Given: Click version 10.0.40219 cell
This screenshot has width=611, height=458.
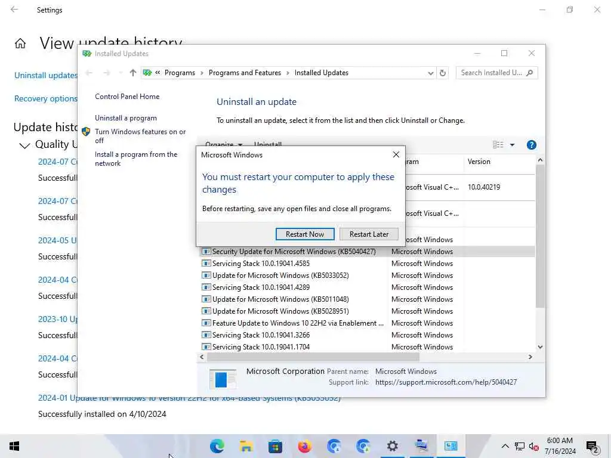Looking at the screenshot, I should coord(483,187).
